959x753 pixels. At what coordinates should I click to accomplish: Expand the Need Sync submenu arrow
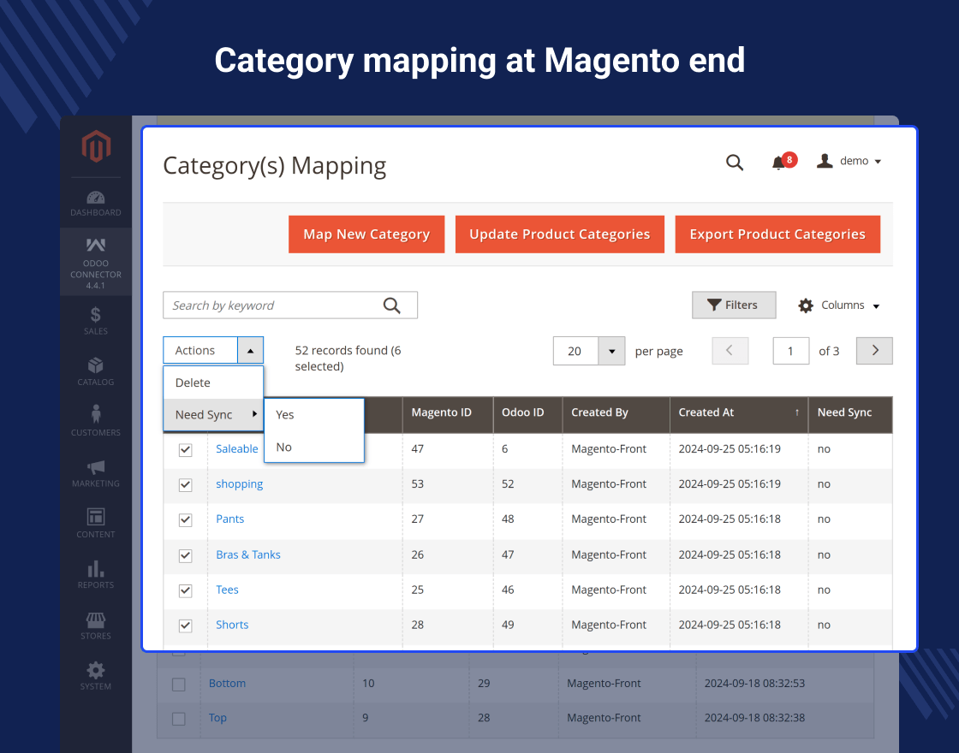pyautogui.click(x=254, y=414)
